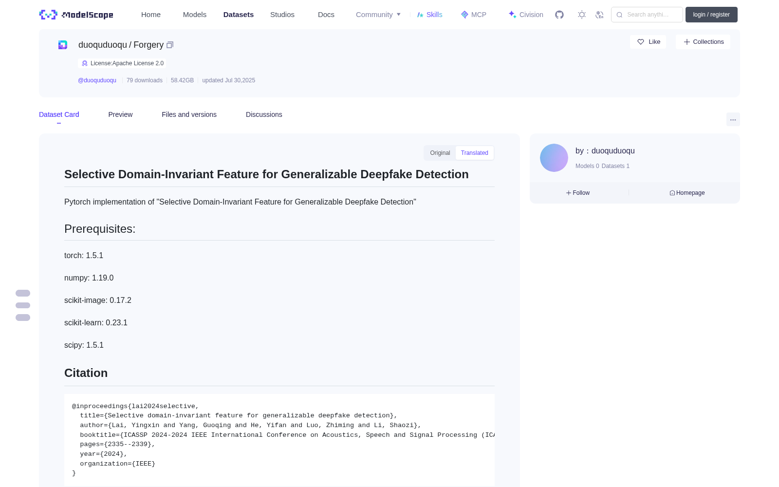Click the 'Models 0' count text

[587, 166]
